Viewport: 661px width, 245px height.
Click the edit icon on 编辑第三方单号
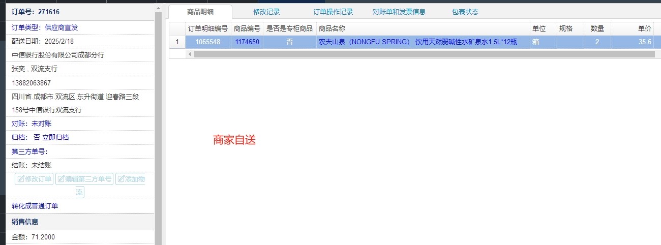pyautogui.click(x=61, y=179)
